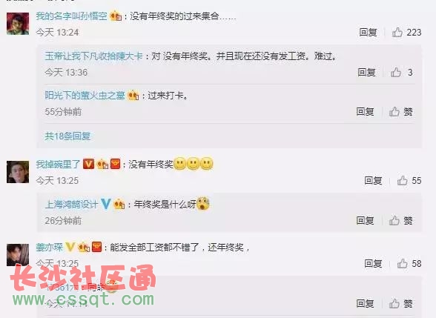Reply to 玉帝让我下凡收拾陳大卡's comment
Image resolution: width=436 pixels, height=318 pixels.
pos(366,73)
